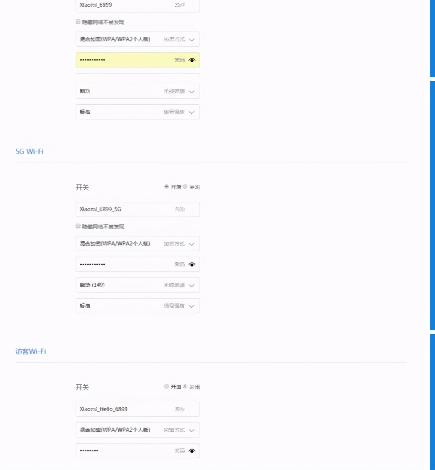This screenshot has height=470, width=435.
Task: Click the blue scrollbar on the right edge
Action: 432,207
